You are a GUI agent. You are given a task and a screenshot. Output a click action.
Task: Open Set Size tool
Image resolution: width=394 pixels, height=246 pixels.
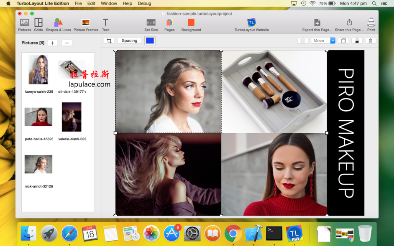pyautogui.click(x=151, y=25)
